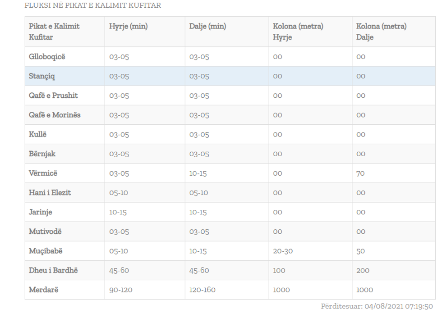
Task: Click the Përditesuar timestamp text
Action: [377, 307]
